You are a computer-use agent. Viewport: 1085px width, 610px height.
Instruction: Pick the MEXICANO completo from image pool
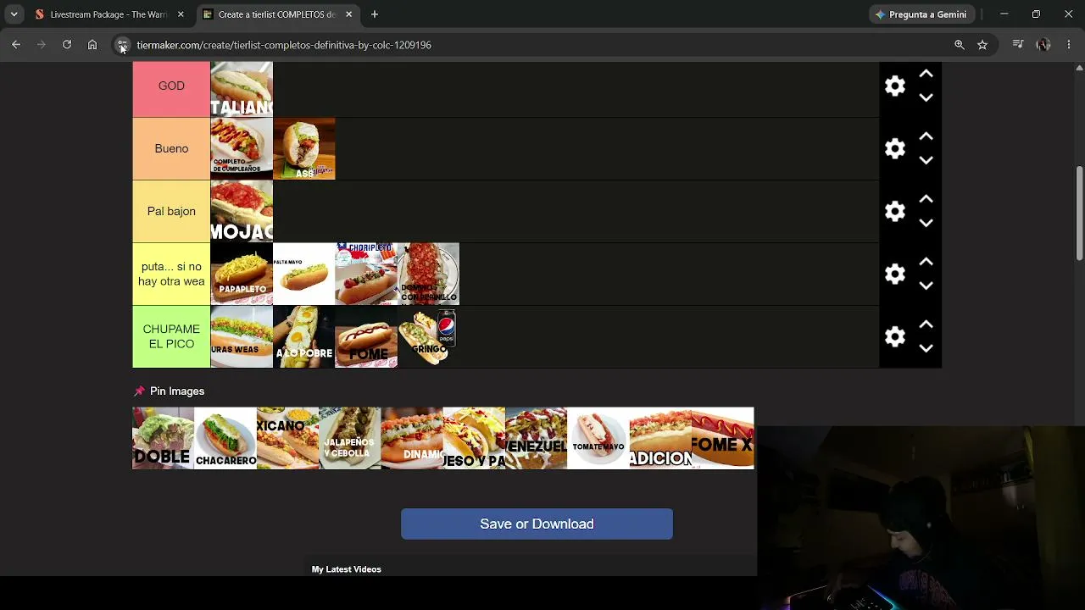[287, 438]
